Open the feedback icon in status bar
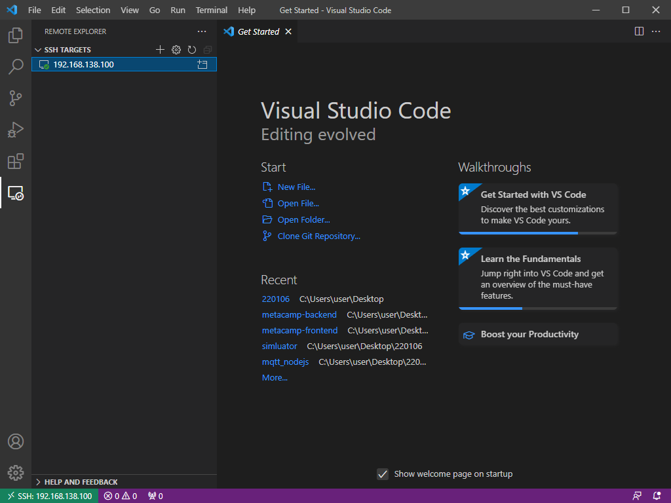Image resolution: width=671 pixels, height=503 pixels. (x=637, y=496)
